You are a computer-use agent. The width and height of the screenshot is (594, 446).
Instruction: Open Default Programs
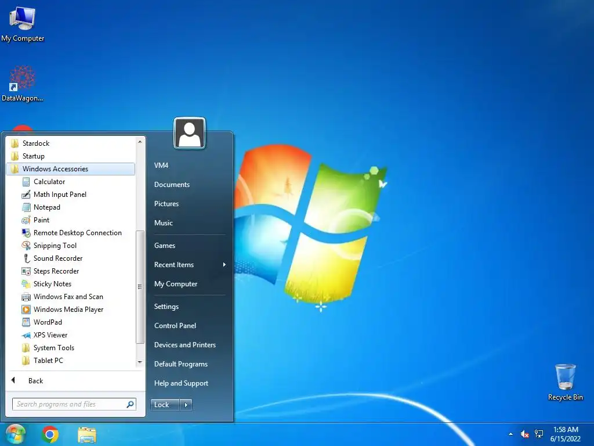[181, 364]
